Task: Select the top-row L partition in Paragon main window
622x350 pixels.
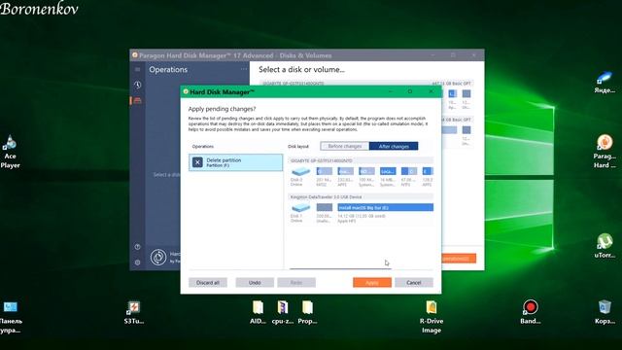Action: (452, 93)
